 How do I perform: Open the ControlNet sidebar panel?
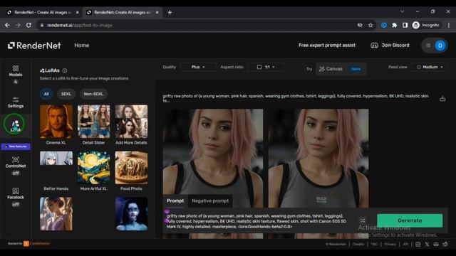pos(16,166)
